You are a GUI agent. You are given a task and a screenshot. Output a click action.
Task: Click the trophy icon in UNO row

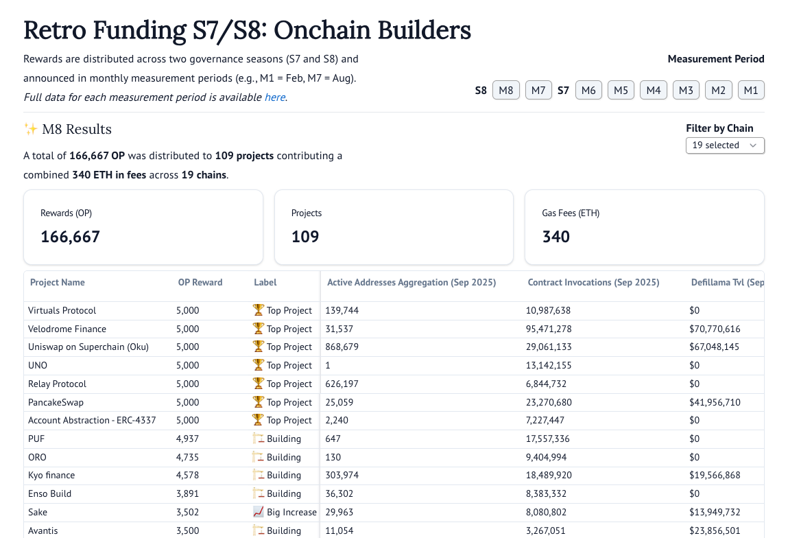pyautogui.click(x=258, y=365)
